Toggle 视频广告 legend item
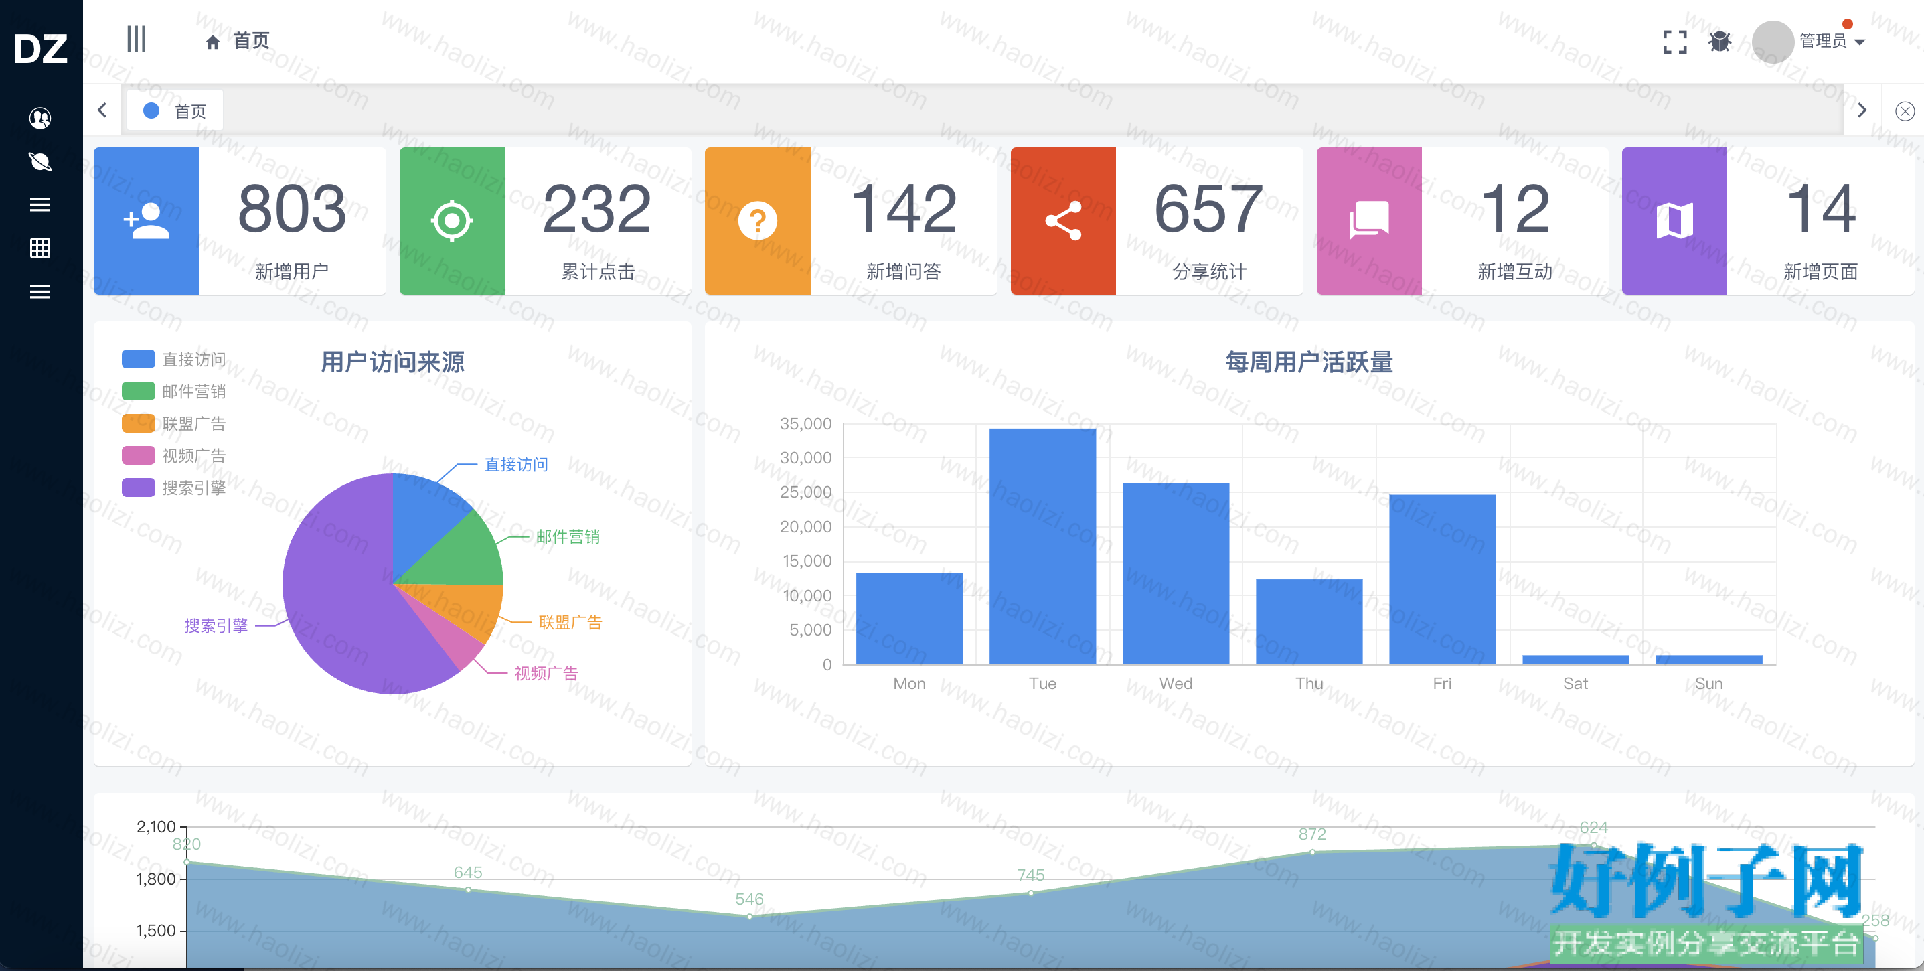This screenshot has width=1924, height=971. tap(174, 455)
